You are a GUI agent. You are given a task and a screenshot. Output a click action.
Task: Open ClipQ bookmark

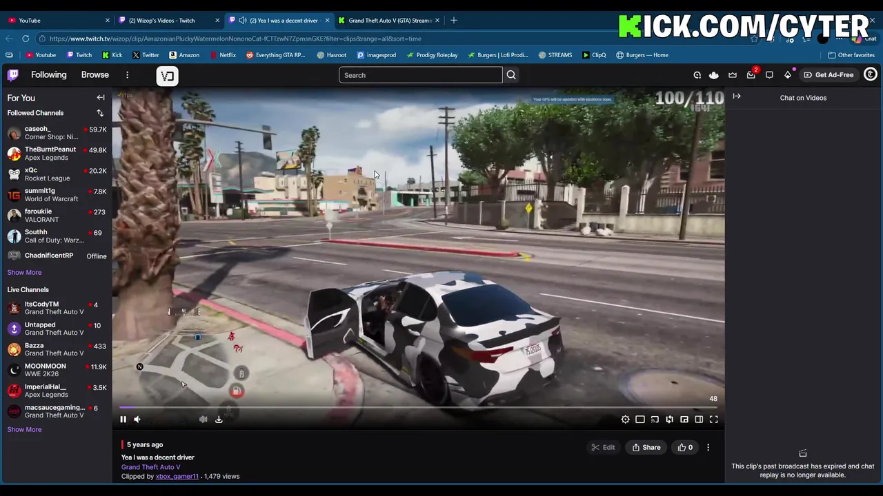pos(594,55)
